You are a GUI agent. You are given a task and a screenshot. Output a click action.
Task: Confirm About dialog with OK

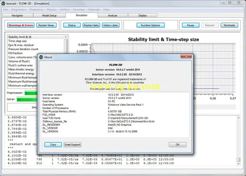(177, 145)
